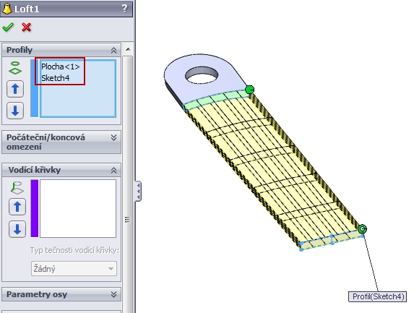Cancel the Loft1 feature with red X

point(27,27)
